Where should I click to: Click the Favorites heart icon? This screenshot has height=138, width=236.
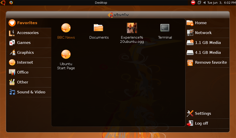coord(12,23)
